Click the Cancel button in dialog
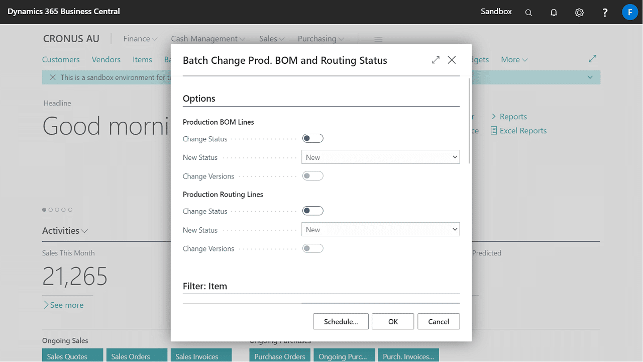Image resolution: width=643 pixels, height=362 pixels. 438,322
